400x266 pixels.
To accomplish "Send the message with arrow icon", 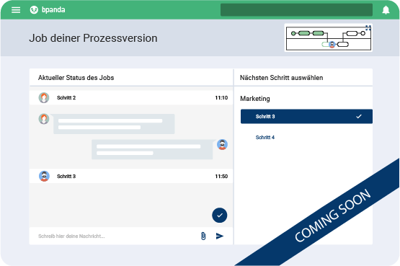I will pos(220,236).
